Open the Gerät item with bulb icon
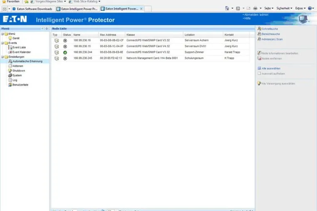 point(14,38)
